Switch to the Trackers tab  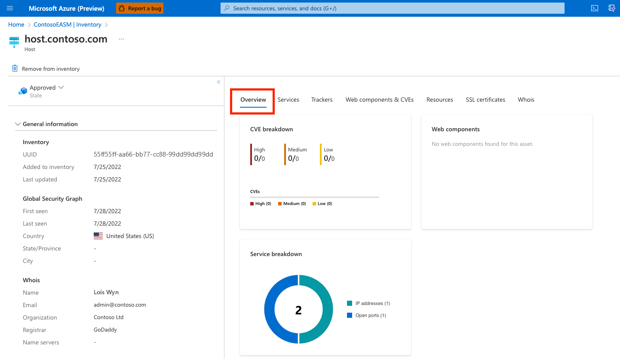[x=322, y=100]
